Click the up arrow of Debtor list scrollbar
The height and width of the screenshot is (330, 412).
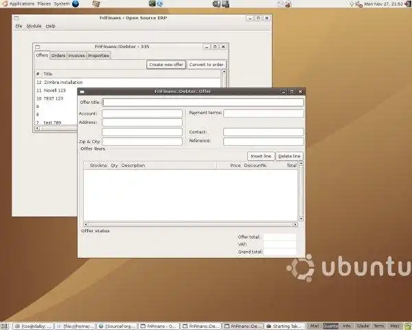pos(224,71)
